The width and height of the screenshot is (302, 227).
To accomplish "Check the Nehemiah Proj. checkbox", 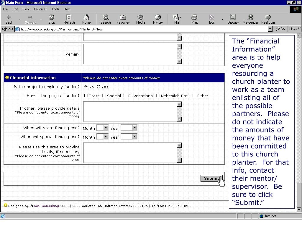I will (158, 96).
